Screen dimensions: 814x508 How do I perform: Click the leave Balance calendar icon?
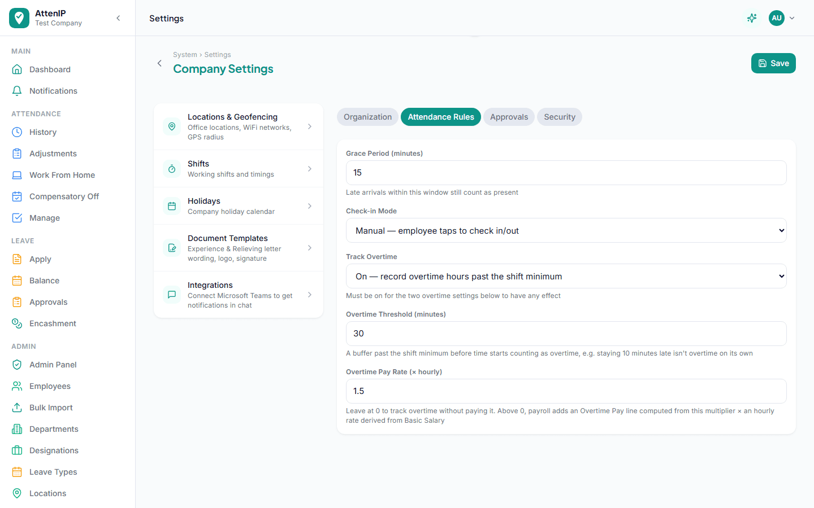pyautogui.click(x=17, y=281)
